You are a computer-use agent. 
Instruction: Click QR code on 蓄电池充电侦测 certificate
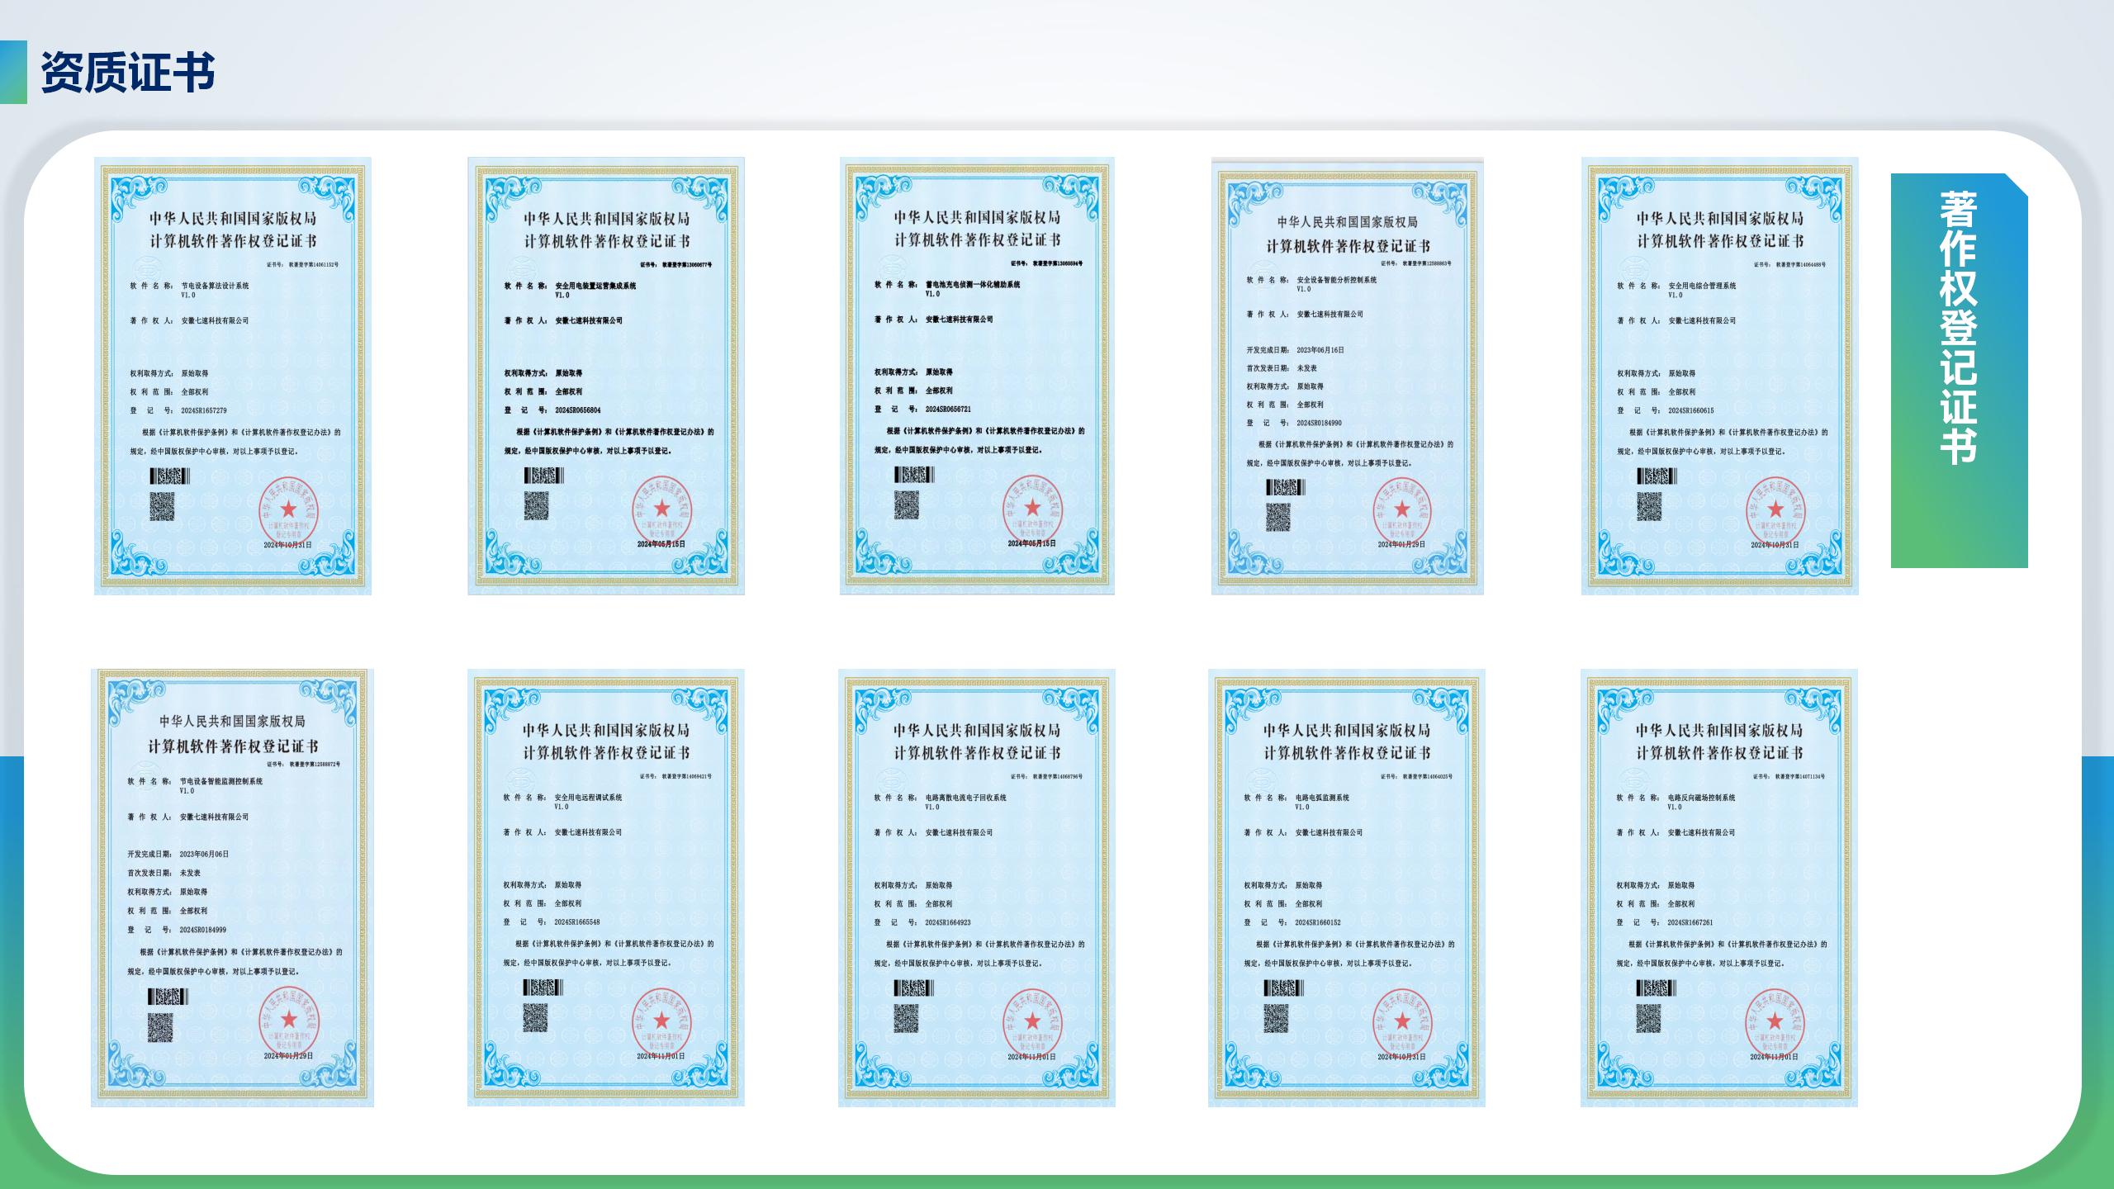pos(906,504)
